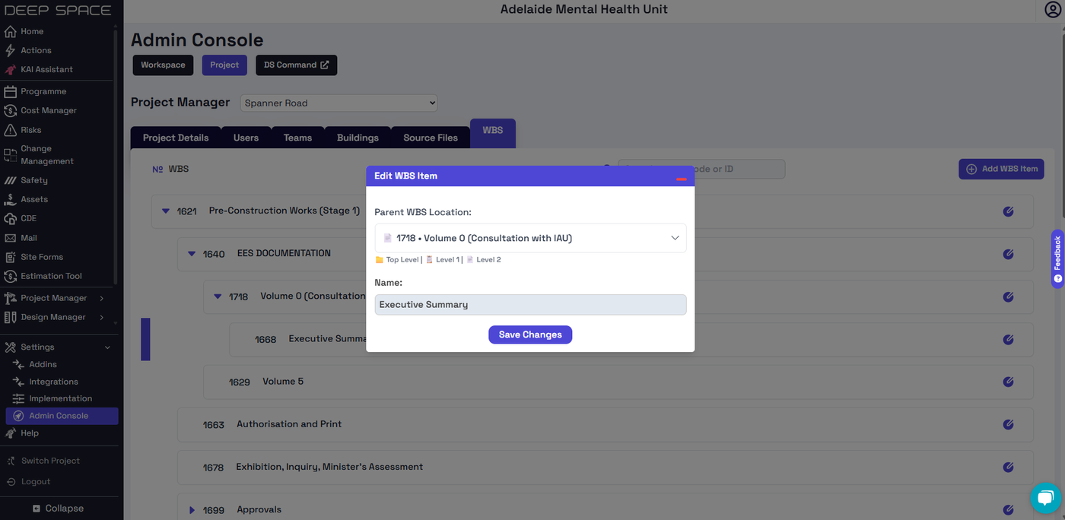Open Actions lightning icon in sidebar

click(11, 50)
